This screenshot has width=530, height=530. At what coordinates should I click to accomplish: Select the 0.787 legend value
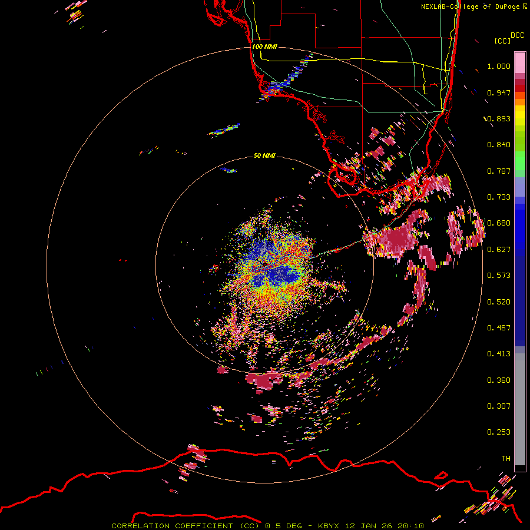[x=499, y=171]
